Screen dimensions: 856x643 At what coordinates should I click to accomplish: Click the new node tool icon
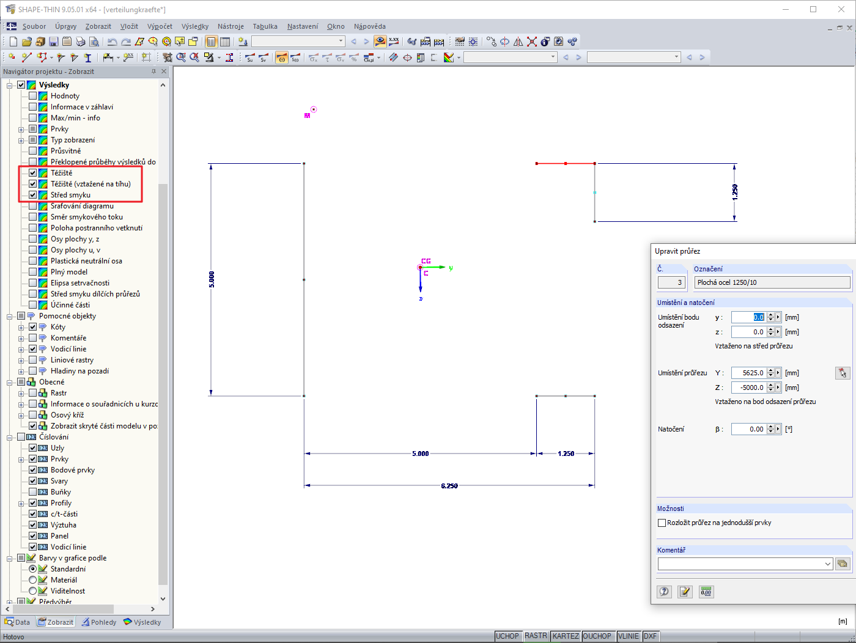(12, 57)
